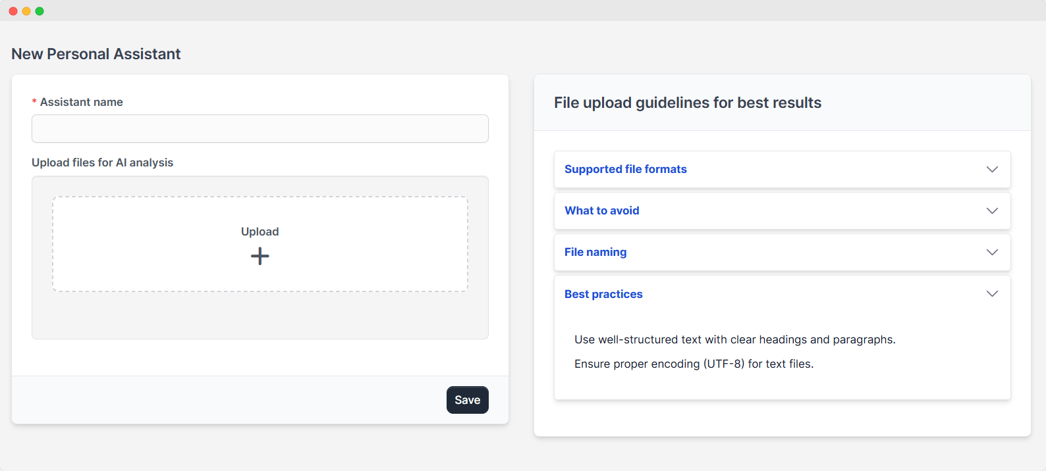The height and width of the screenshot is (471, 1046).
Task: Click the plus icon in upload area
Action: tap(260, 256)
